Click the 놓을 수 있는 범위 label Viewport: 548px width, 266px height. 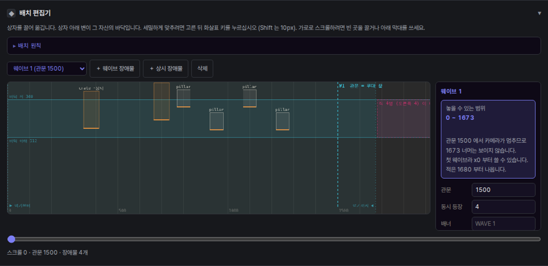[466, 108]
